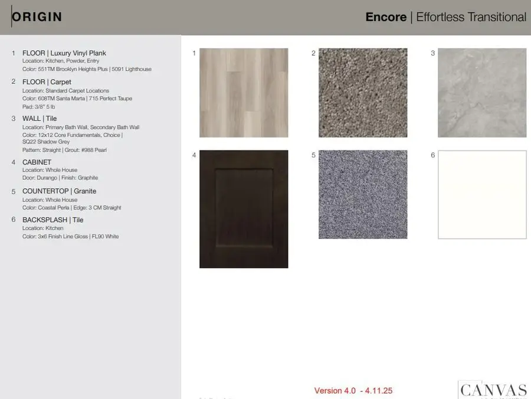
Task: Select the taupe carpet swatch
Action: point(363,93)
